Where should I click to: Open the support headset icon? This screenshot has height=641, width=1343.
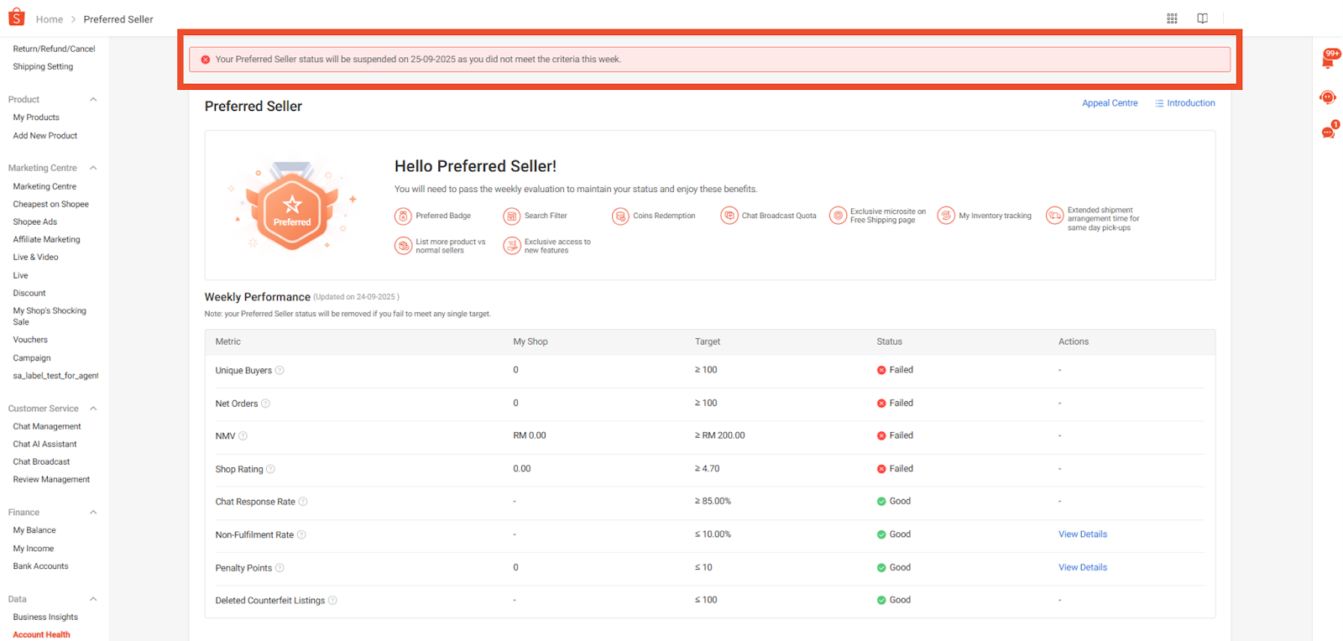1328,97
